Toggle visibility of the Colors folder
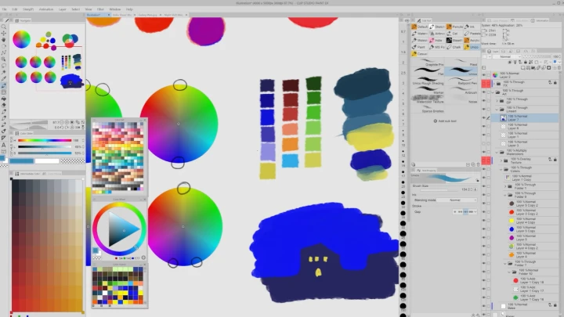The width and height of the screenshot is (564, 317). point(483,169)
